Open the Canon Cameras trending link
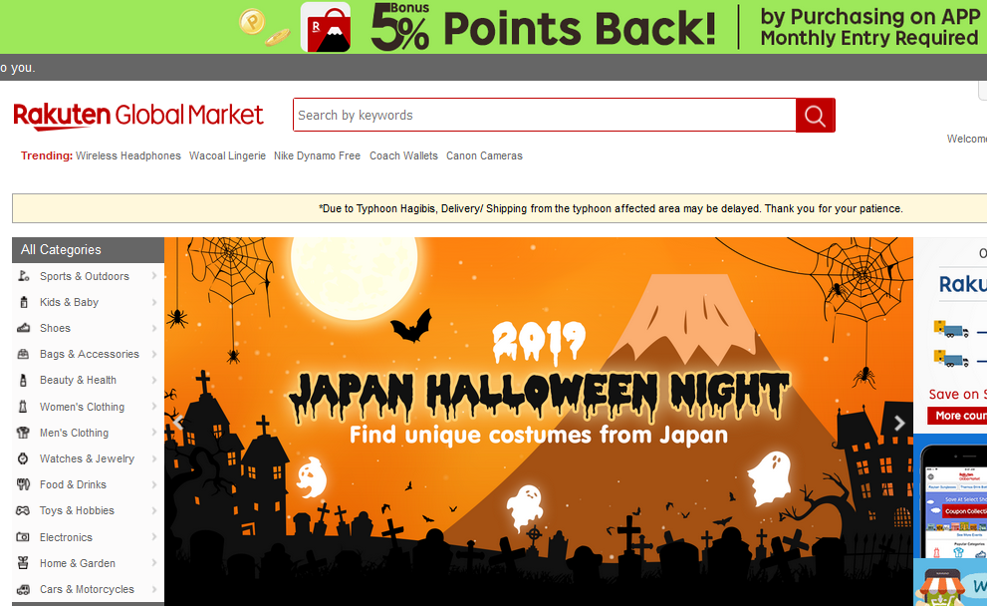Screen dimensions: 987x606 pyautogui.click(x=484, y=155)
